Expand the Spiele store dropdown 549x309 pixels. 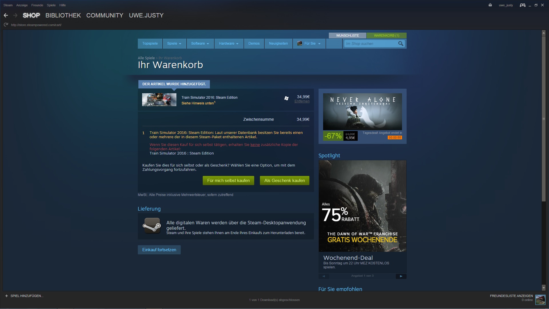click(174, 43)
